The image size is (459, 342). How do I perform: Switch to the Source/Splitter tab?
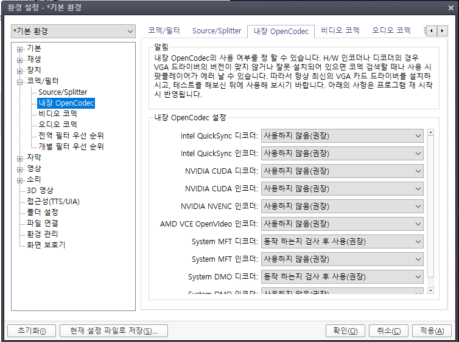[x=217, y=30]
